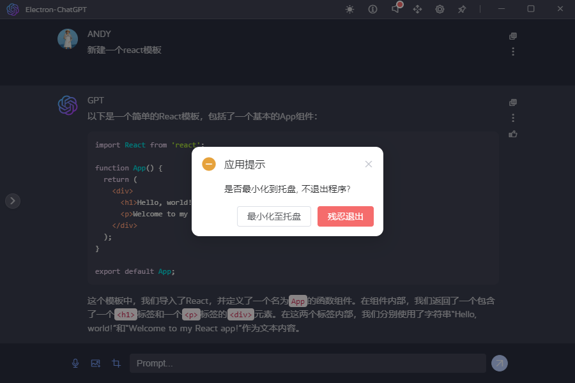This screenshot has height=383, width=575.
Task: Focus the Prompt input field
Action: (308, 363)
